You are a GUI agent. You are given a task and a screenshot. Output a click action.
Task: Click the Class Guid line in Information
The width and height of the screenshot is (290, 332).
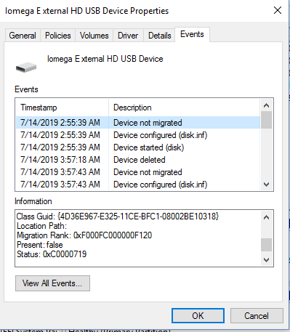(118, 216)
